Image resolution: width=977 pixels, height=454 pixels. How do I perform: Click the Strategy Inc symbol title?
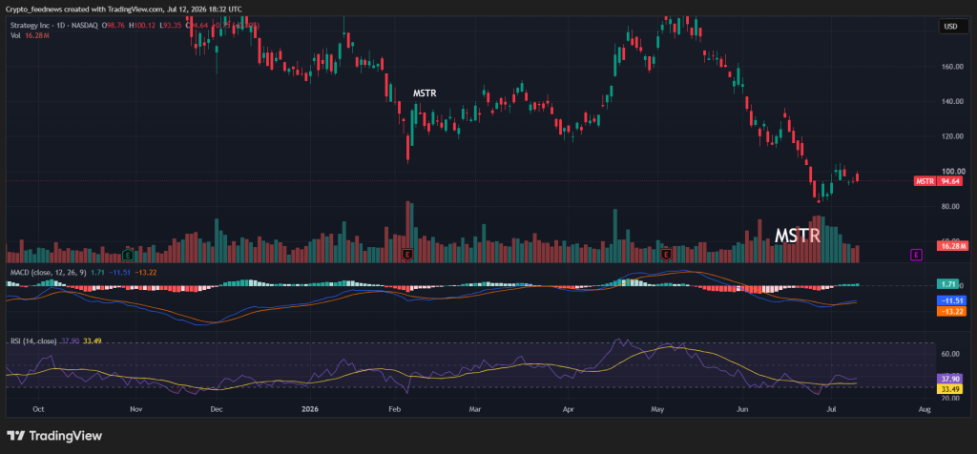pyautogui.click(x=30, y=25)
